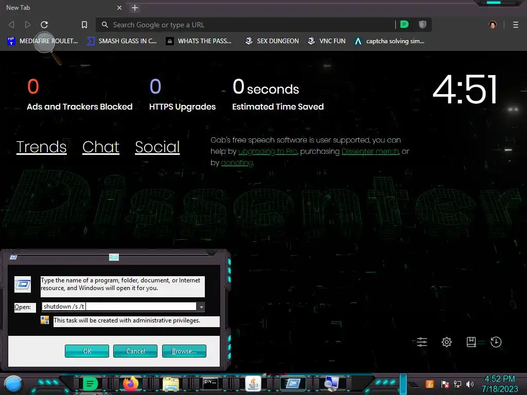Launch the green Dissenter taskbar icon

tap(90, 384)
